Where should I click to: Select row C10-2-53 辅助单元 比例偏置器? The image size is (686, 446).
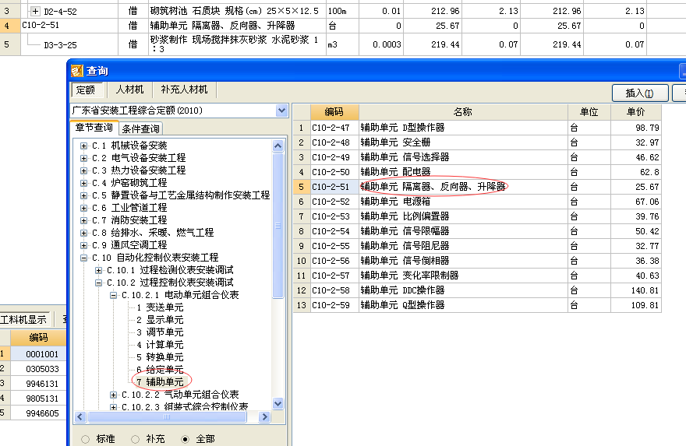477,216
